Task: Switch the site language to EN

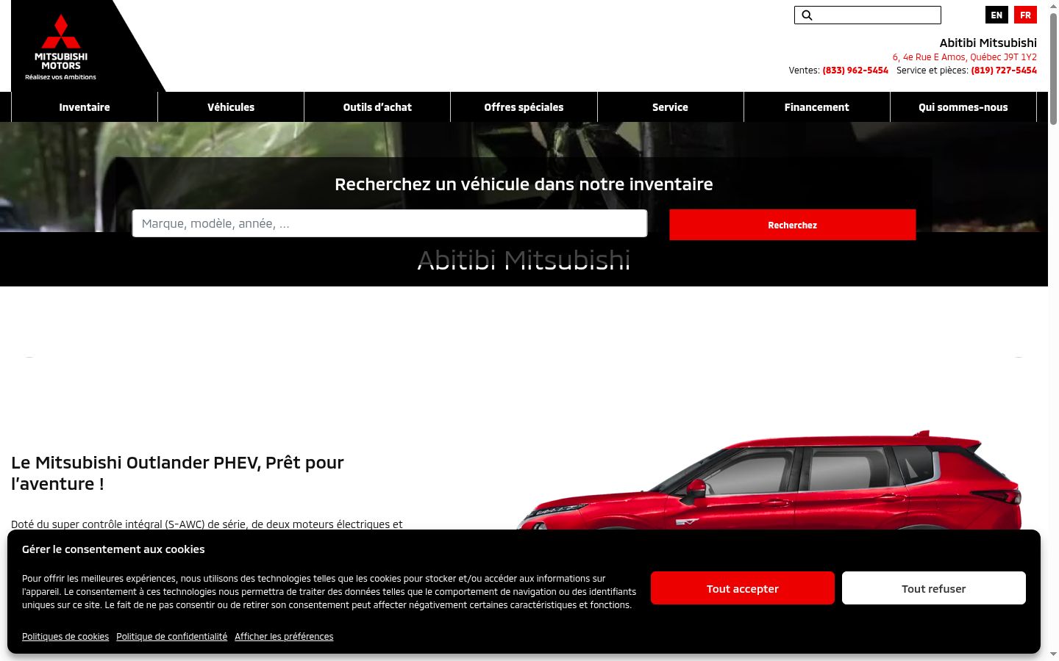Action: 996,15
